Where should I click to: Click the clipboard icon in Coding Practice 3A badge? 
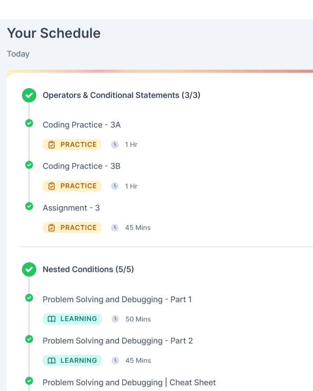coord(52,145)
